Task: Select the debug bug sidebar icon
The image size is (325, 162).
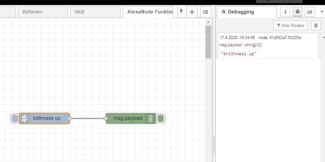Action: tap(298, 12)
